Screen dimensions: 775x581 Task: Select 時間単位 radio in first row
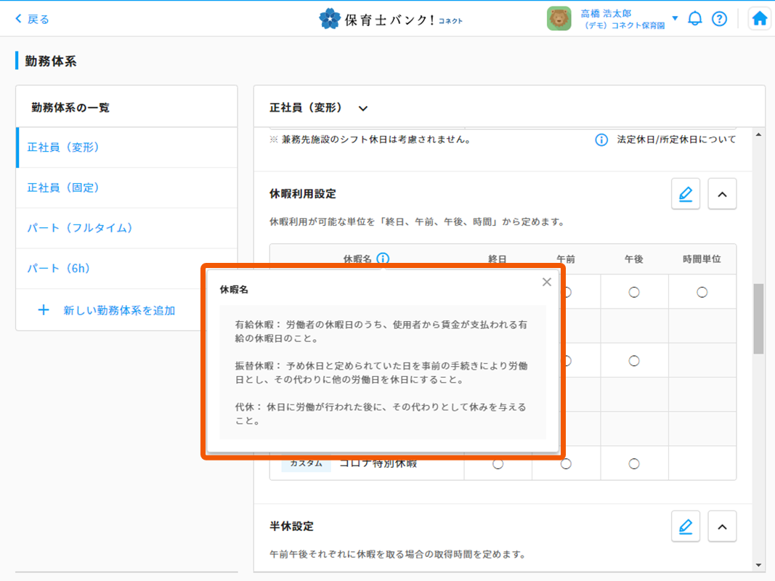pos(702,292)
